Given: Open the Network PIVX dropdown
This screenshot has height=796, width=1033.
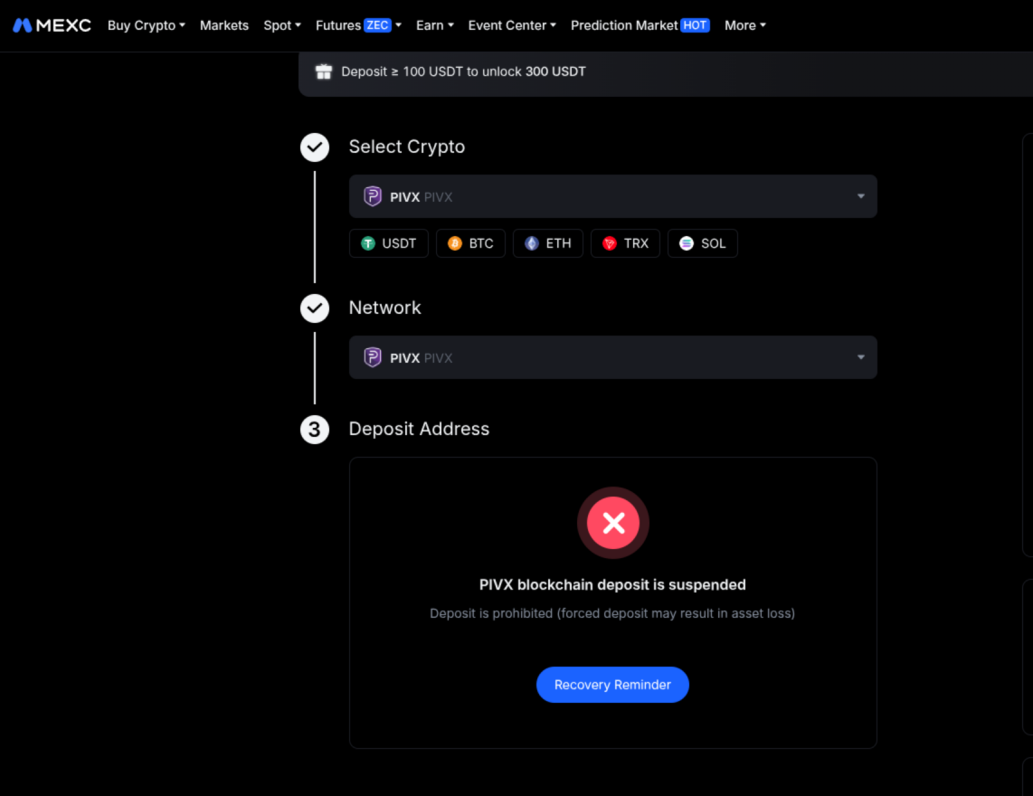Looking at the screenshot, I should point(612,357).
